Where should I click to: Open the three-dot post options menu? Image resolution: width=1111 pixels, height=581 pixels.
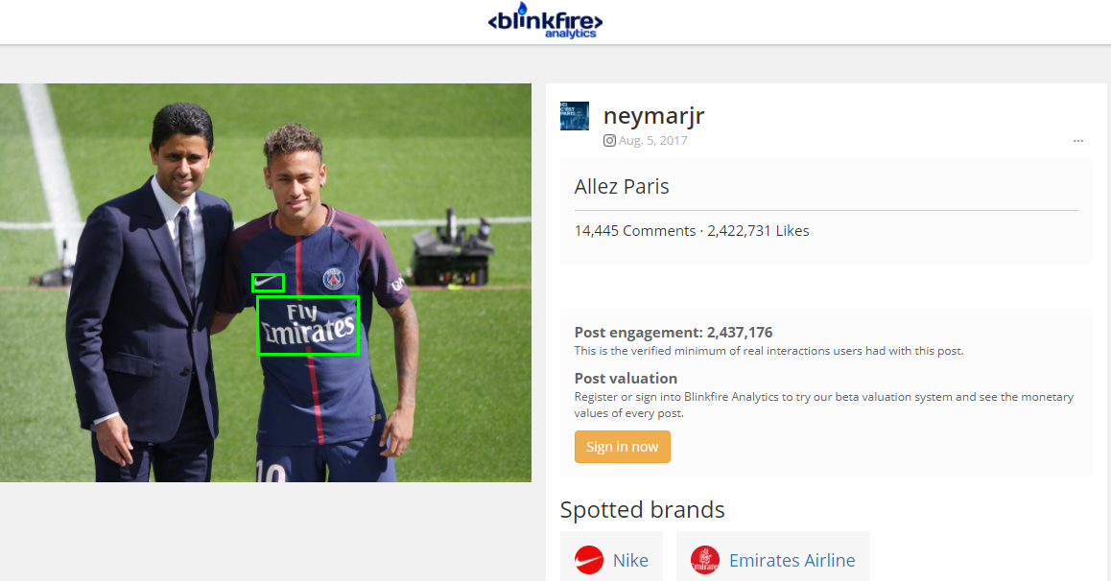(1078, 141)
